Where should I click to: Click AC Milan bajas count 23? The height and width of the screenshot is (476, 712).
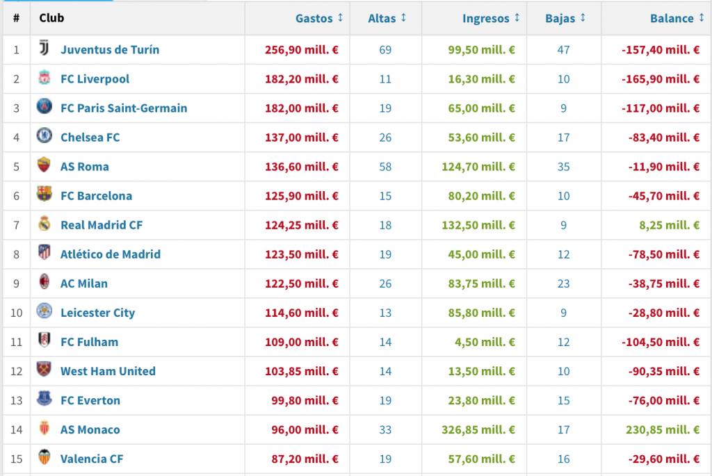(x=563, y=284)
